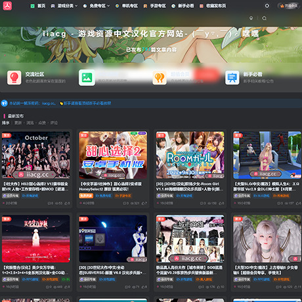The height and width of the screenshot is (302, 302).
Task: Sort posts by 更新
Action: pyautogui.click(x=18, y=123)
